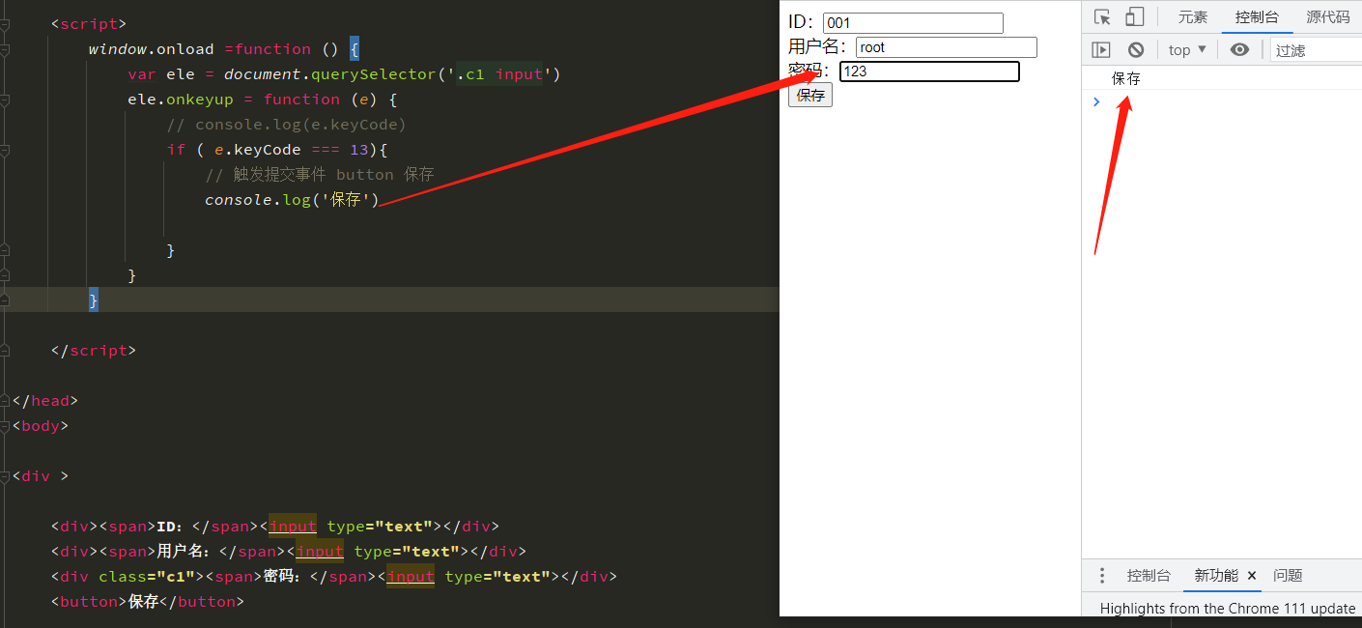Open the drawer three-dot menu
This screenshot has width=1362, height=628.
[x=1102, y=576]
